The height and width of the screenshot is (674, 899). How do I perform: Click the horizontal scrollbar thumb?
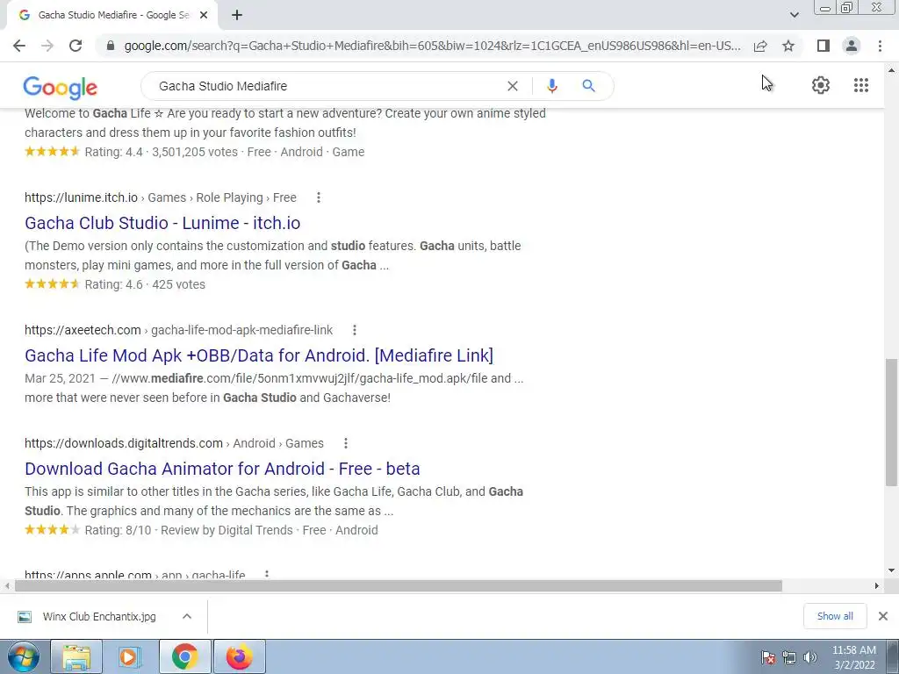tap(399, 585)
